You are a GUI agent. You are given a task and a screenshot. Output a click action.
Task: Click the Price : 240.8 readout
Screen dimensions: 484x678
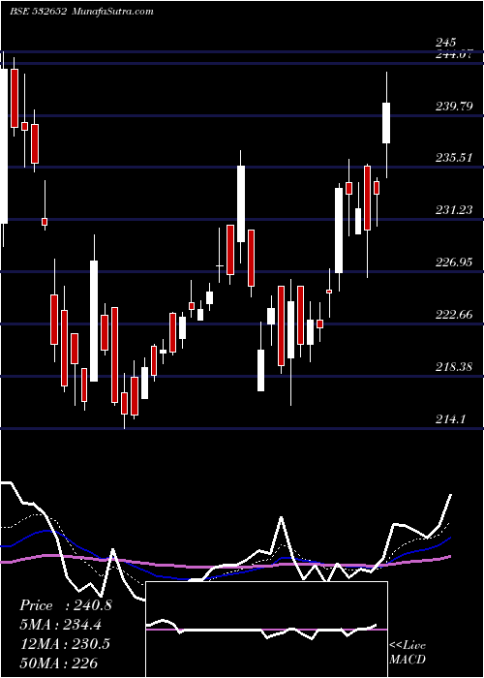[x=65, y=605]
